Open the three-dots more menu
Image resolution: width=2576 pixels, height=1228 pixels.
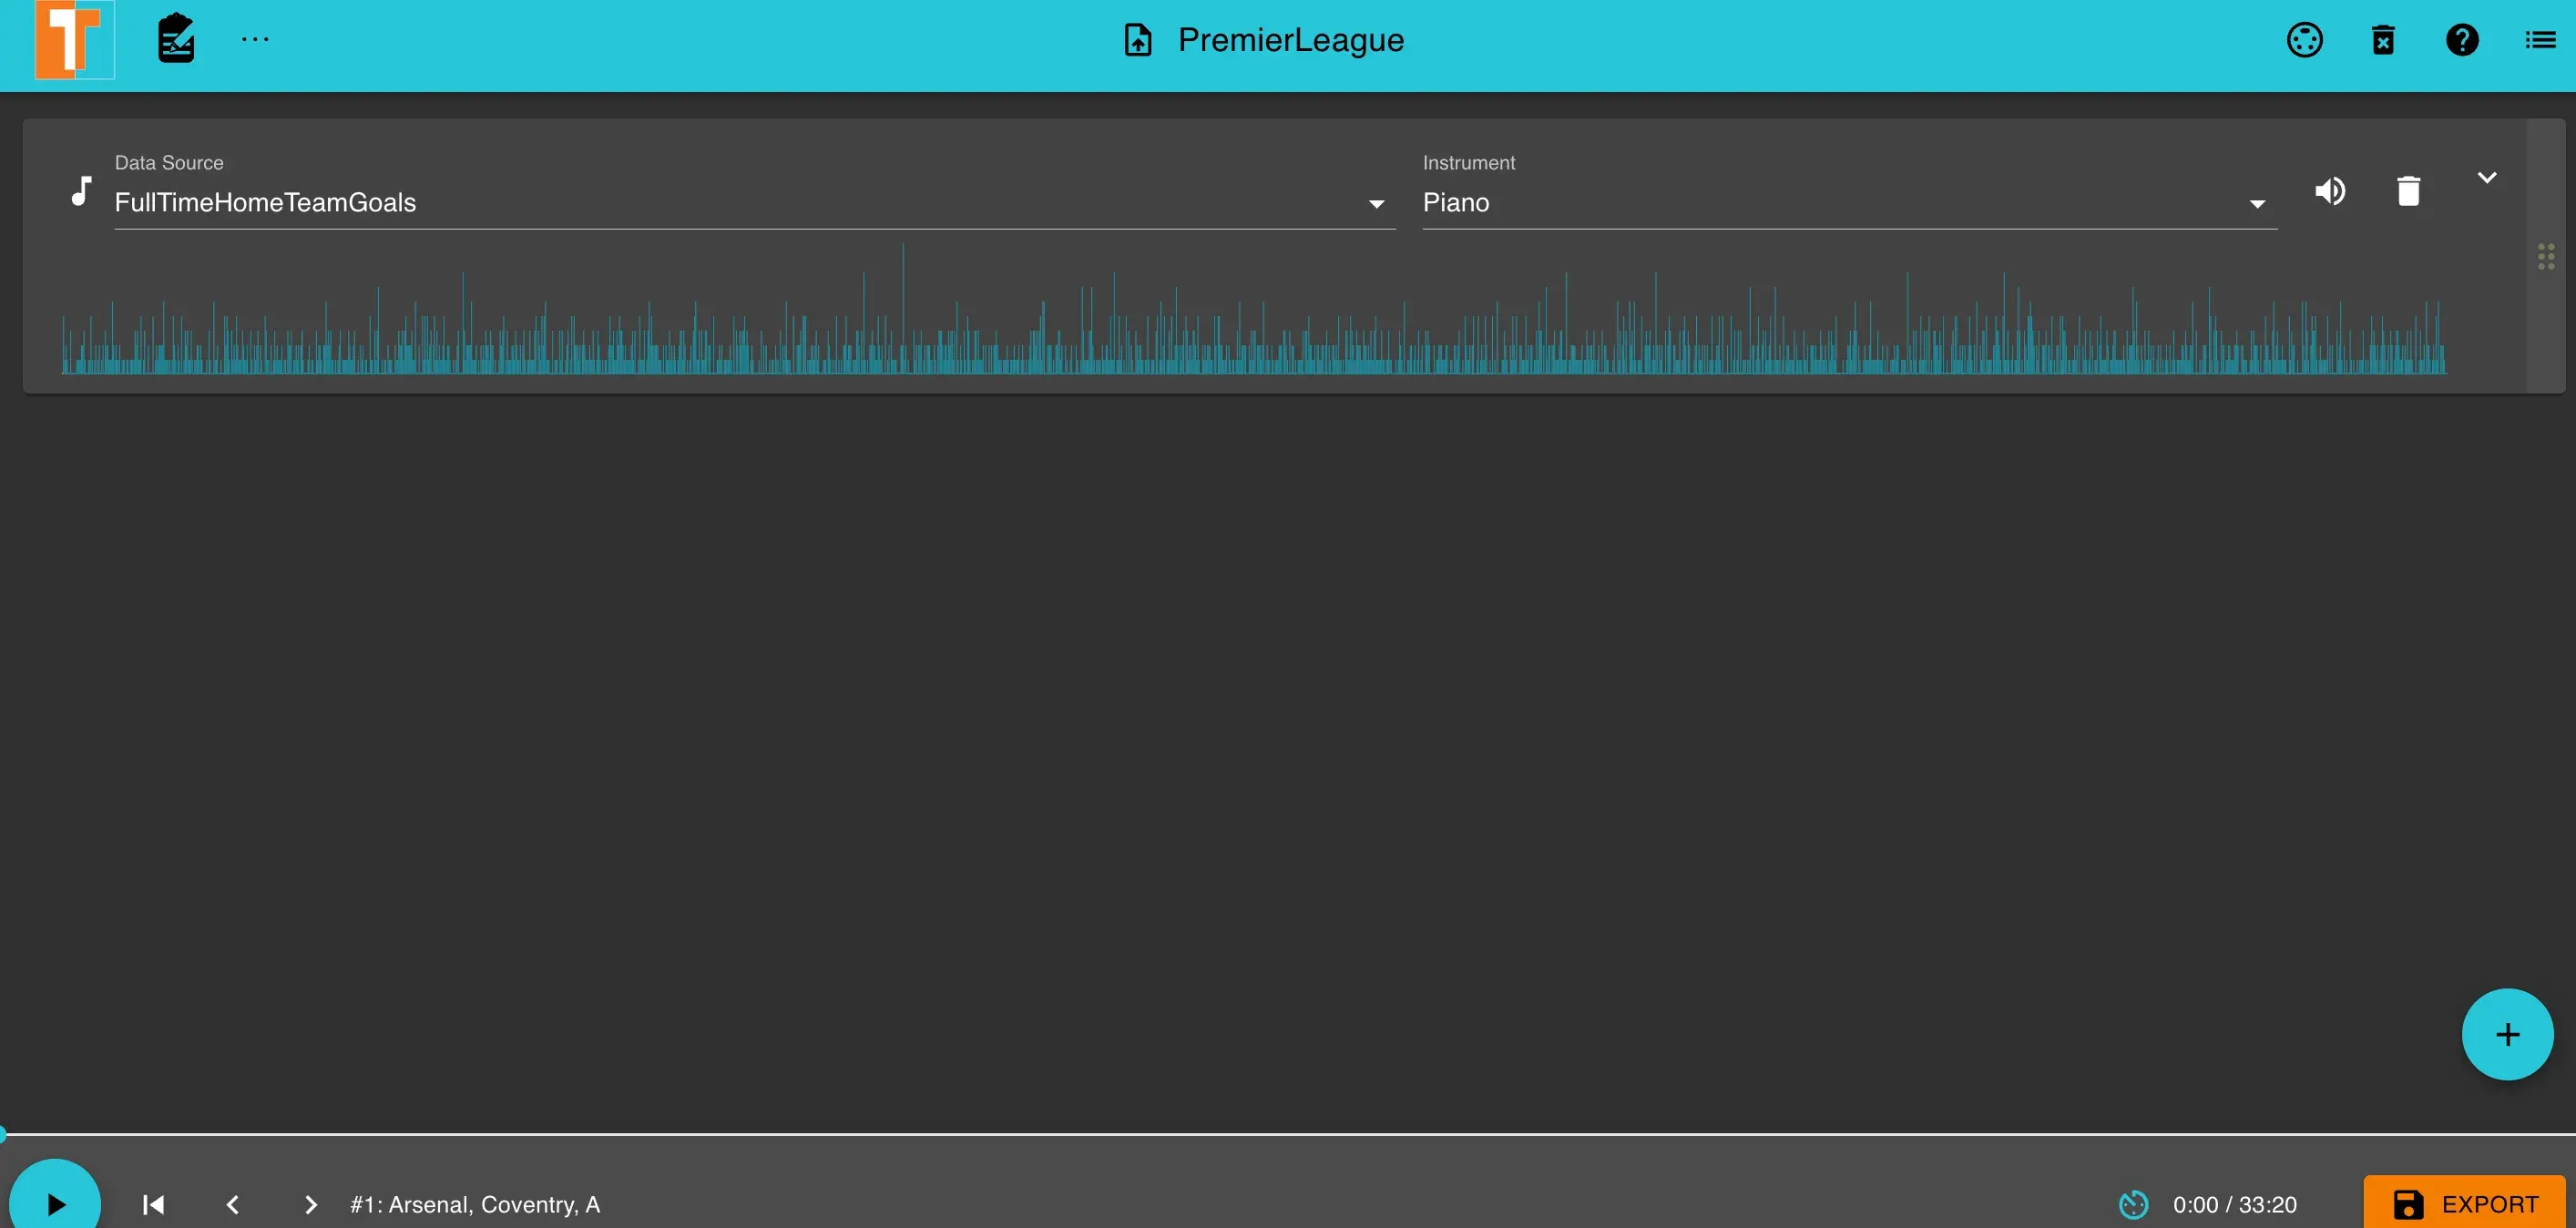(255, 39)
